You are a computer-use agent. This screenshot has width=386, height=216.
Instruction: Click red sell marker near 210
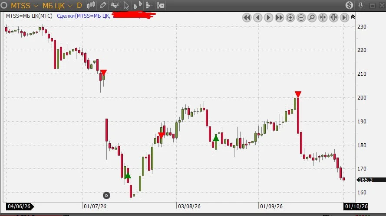tap(104, 73)
